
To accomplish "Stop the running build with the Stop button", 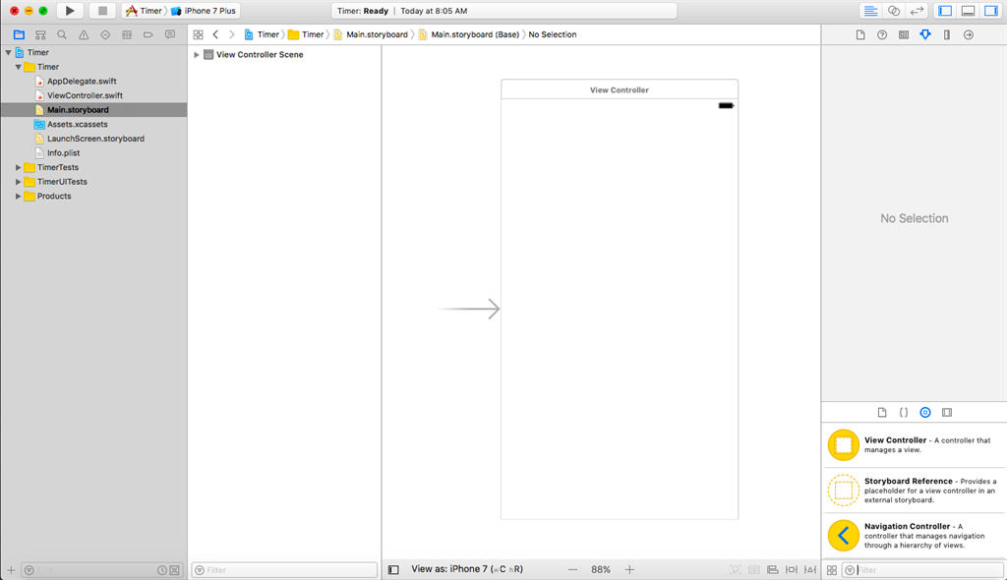I will tap(102, 11).
